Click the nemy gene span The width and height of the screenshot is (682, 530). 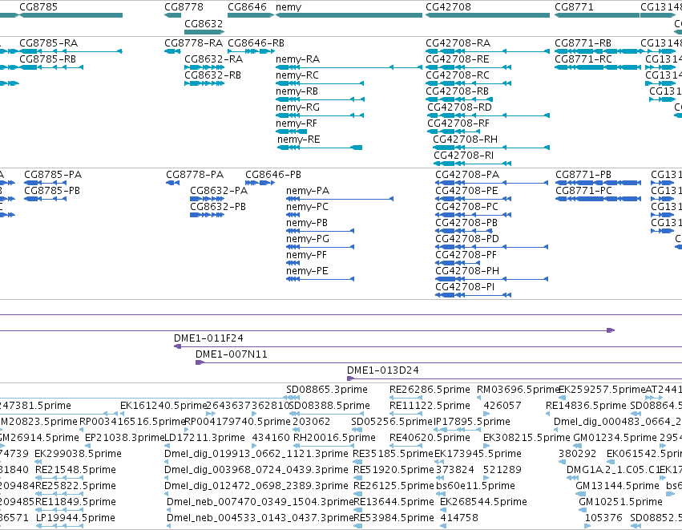(x=349, y=15)
